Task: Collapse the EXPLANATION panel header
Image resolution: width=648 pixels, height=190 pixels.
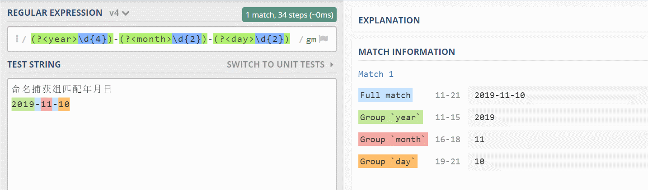Action: coord(389,20)
